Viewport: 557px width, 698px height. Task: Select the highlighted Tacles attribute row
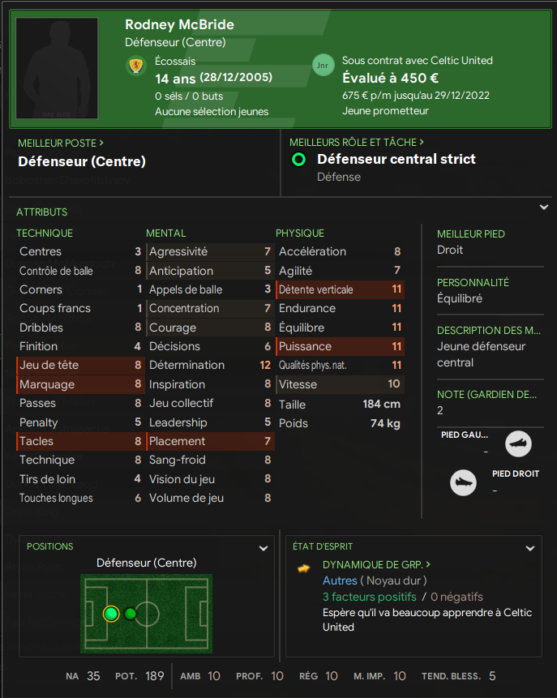coord(79,441)
